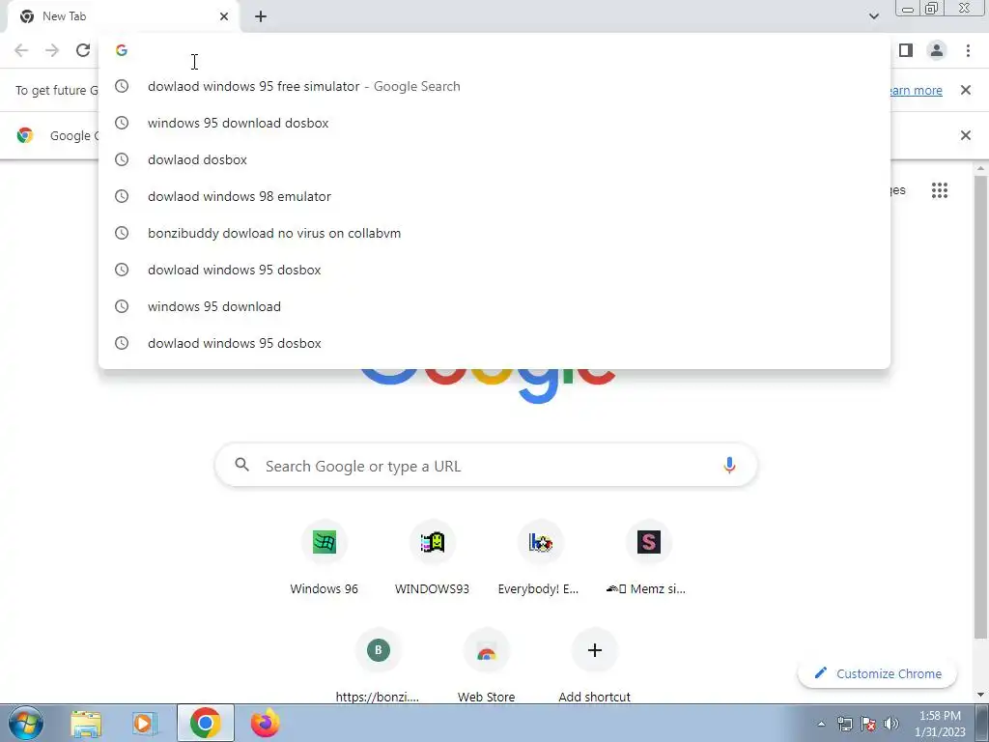Click inside the address bar field
Screen dimensions: 989x742
click(x=494, y=50)
